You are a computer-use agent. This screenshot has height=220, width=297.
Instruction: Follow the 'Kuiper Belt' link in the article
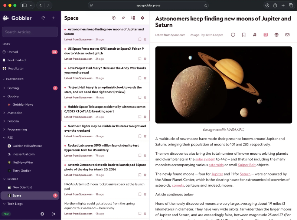[247, 165]
